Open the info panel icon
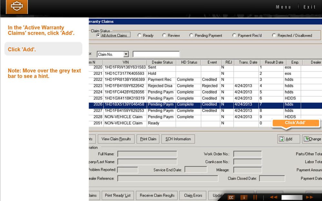The height and width of the screenshot is (201, 322). (244, 197)
